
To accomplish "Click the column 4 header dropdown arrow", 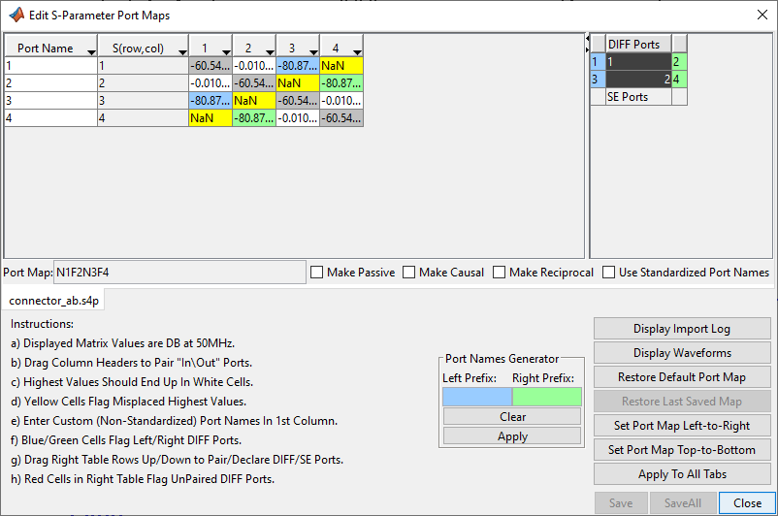I will click(357, 51).
